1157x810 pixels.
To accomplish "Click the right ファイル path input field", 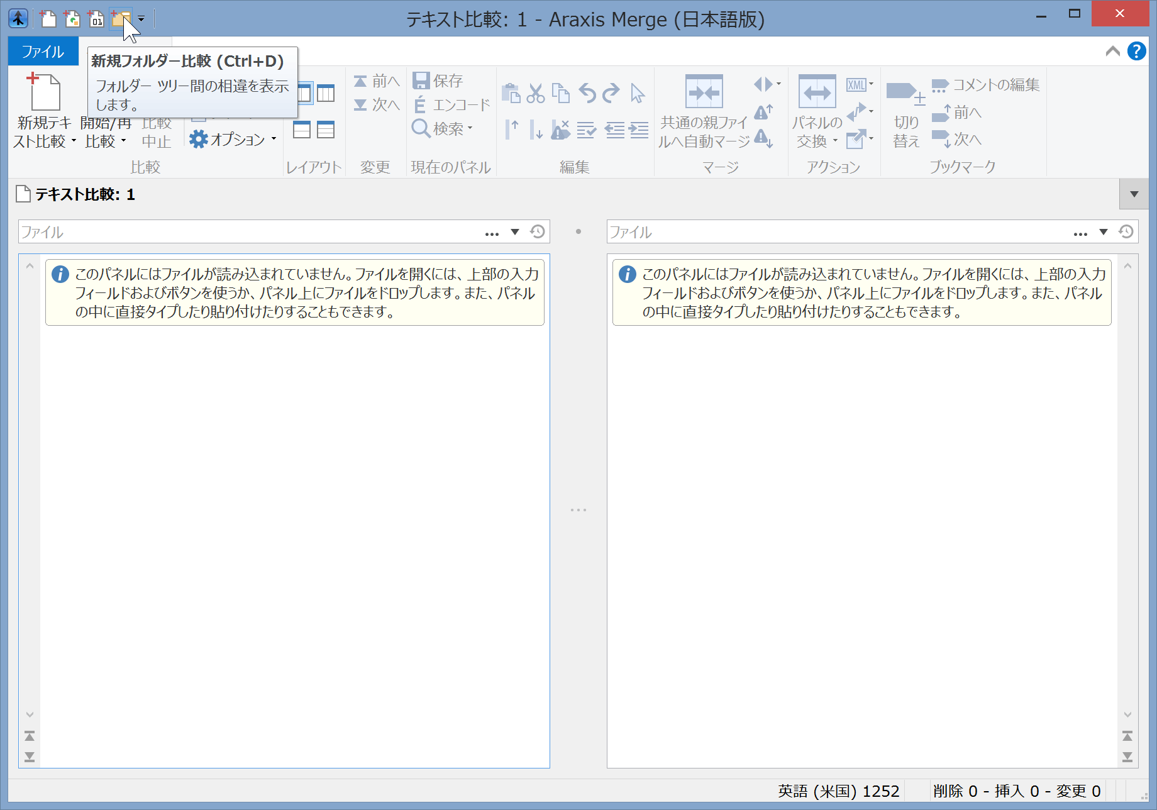I will (836, 232).
